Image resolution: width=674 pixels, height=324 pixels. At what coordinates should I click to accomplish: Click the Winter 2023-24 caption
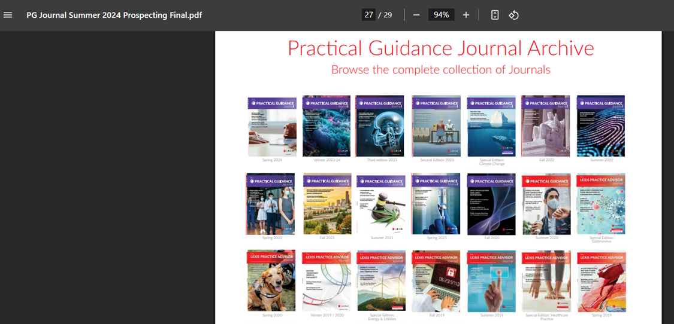pyautogui.click(x=327, y=160)
